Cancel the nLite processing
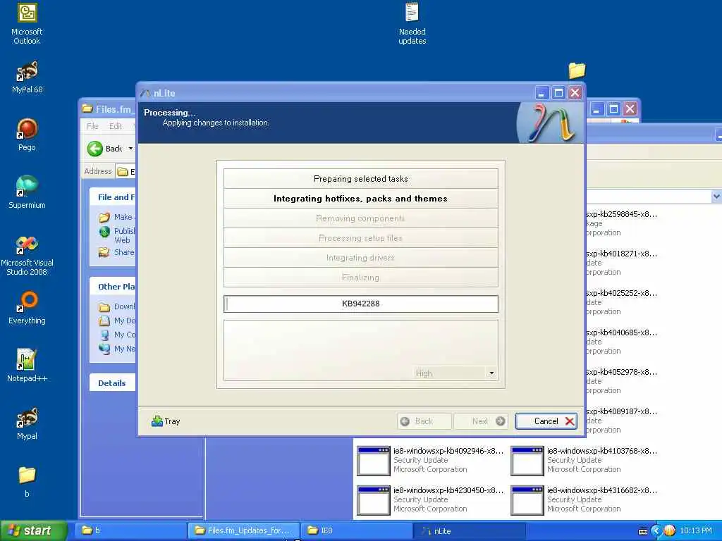Viewport: 722px width, 541px height. (x=546, y=421)
